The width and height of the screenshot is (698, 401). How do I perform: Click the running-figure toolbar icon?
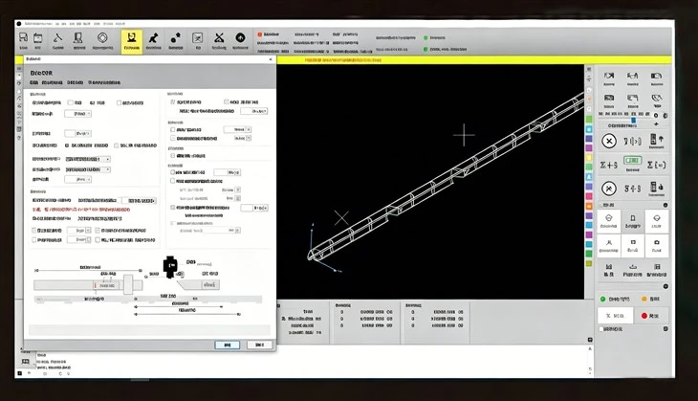[153, 38]
